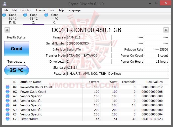173x127 pixels.
Task: Click the CrystalDiskInfo app icon in title bar
Action: click(x=5, y=4)
